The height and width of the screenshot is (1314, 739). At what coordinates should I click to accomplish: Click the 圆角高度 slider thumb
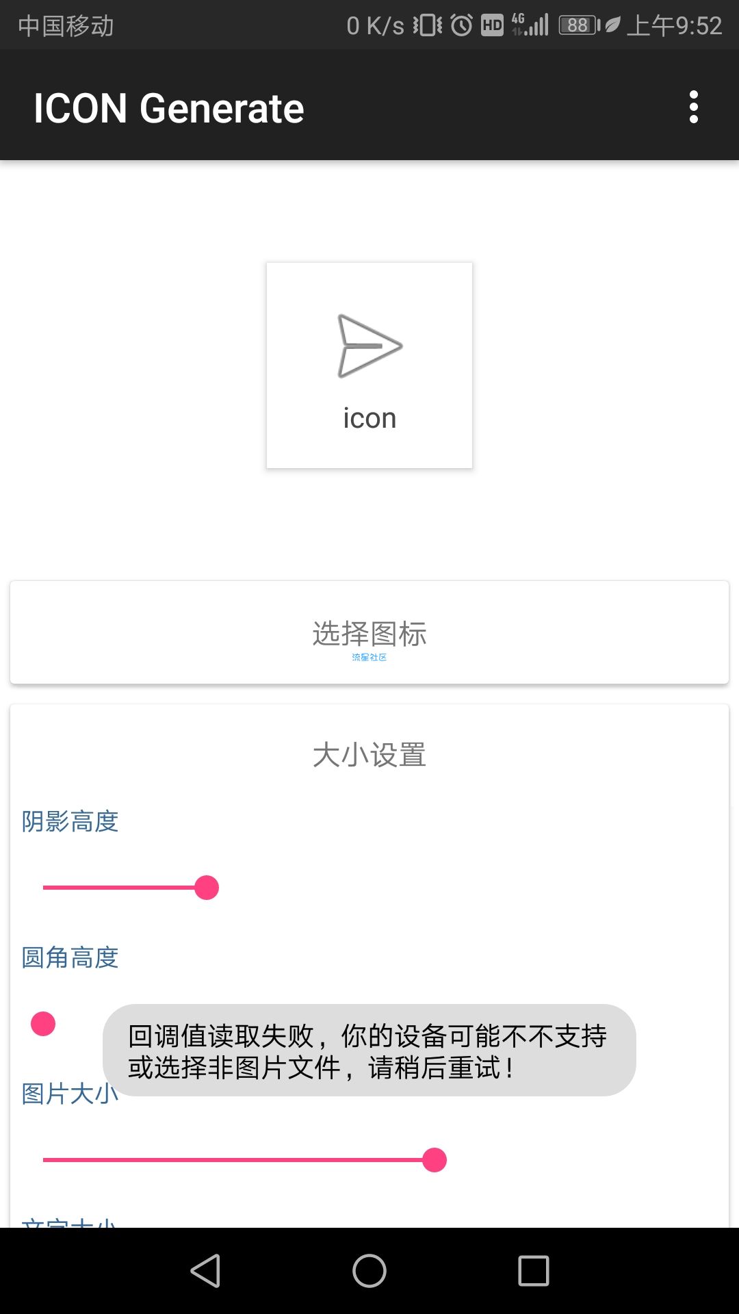[x=43, y=1024]
